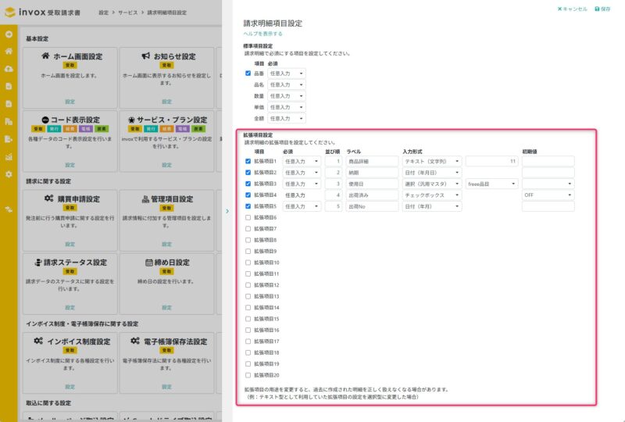Uncheck the 拡張項目3 checkbox
This screenshot has width=625, height=422.
[x=248, y=184]
